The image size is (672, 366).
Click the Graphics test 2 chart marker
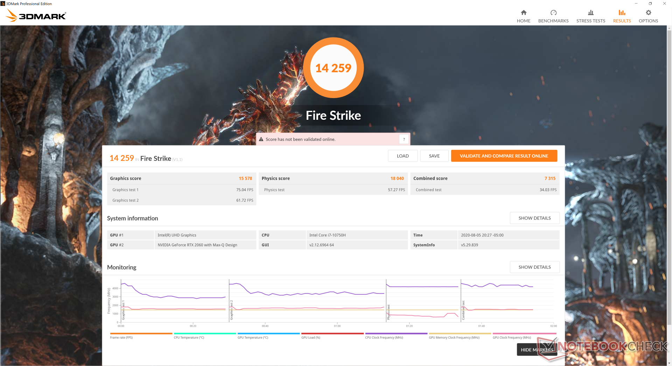pyautogui.click(x=231, y=310)
